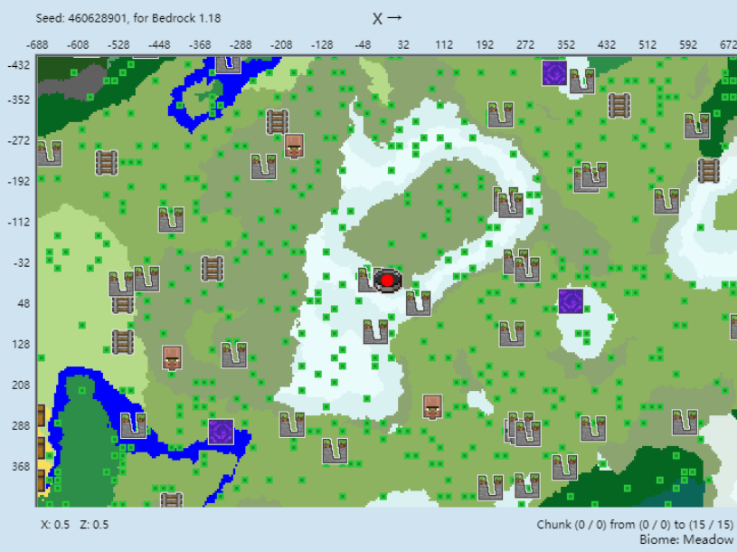Select the ruined portal icon at the top edge
The image size is (737, 552).
[554, 73]
